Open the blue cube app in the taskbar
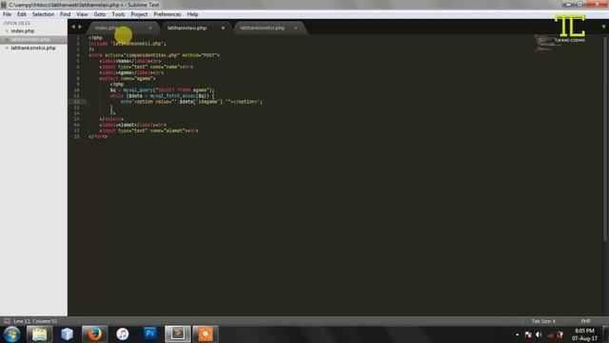Screen dimensions: 609x343 pos(67,334)
